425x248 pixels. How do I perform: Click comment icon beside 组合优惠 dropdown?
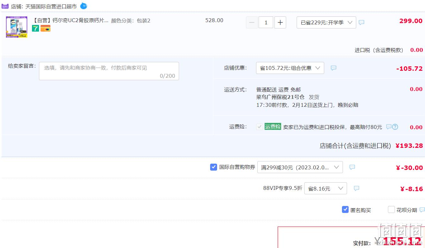(333, 68)
